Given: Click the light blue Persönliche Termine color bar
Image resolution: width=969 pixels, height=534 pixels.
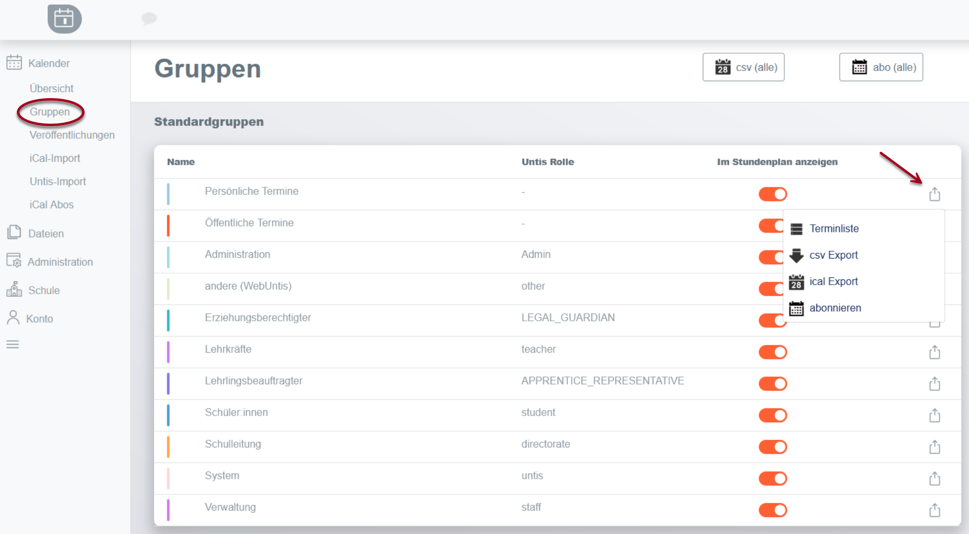Looking at the screenshot, I should coord(168,194).
